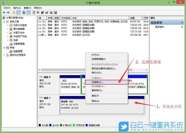
Task: Click the Properties toolbar icon
Action: [x=42, y=13]
